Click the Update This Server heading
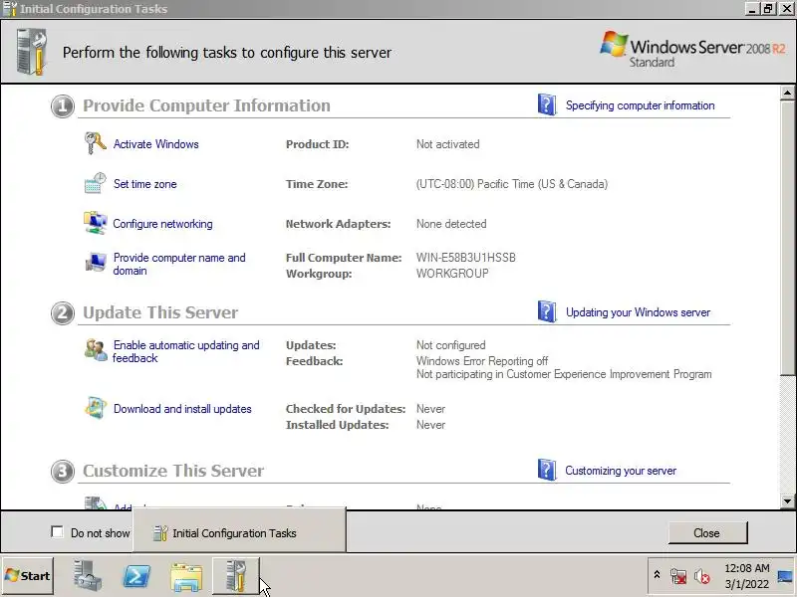This screenshot has width=797, height=597. pos(160,312)
